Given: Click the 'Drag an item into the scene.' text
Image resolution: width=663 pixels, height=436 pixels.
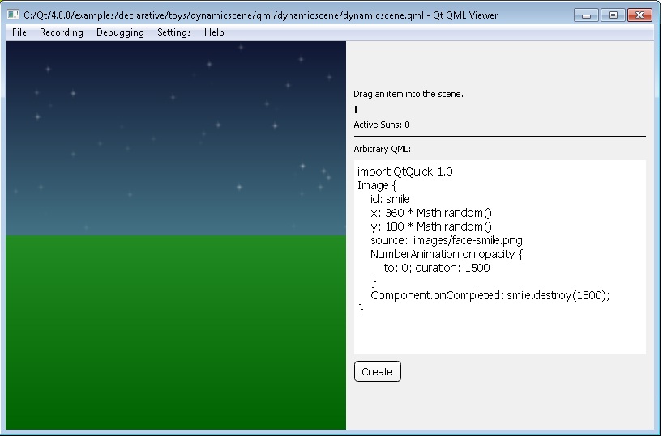Looking at the screenshot, I should pyautogui.click(x=408, y=94).
